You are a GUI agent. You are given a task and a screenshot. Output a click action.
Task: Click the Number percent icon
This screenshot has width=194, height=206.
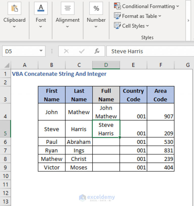(96, 8)
